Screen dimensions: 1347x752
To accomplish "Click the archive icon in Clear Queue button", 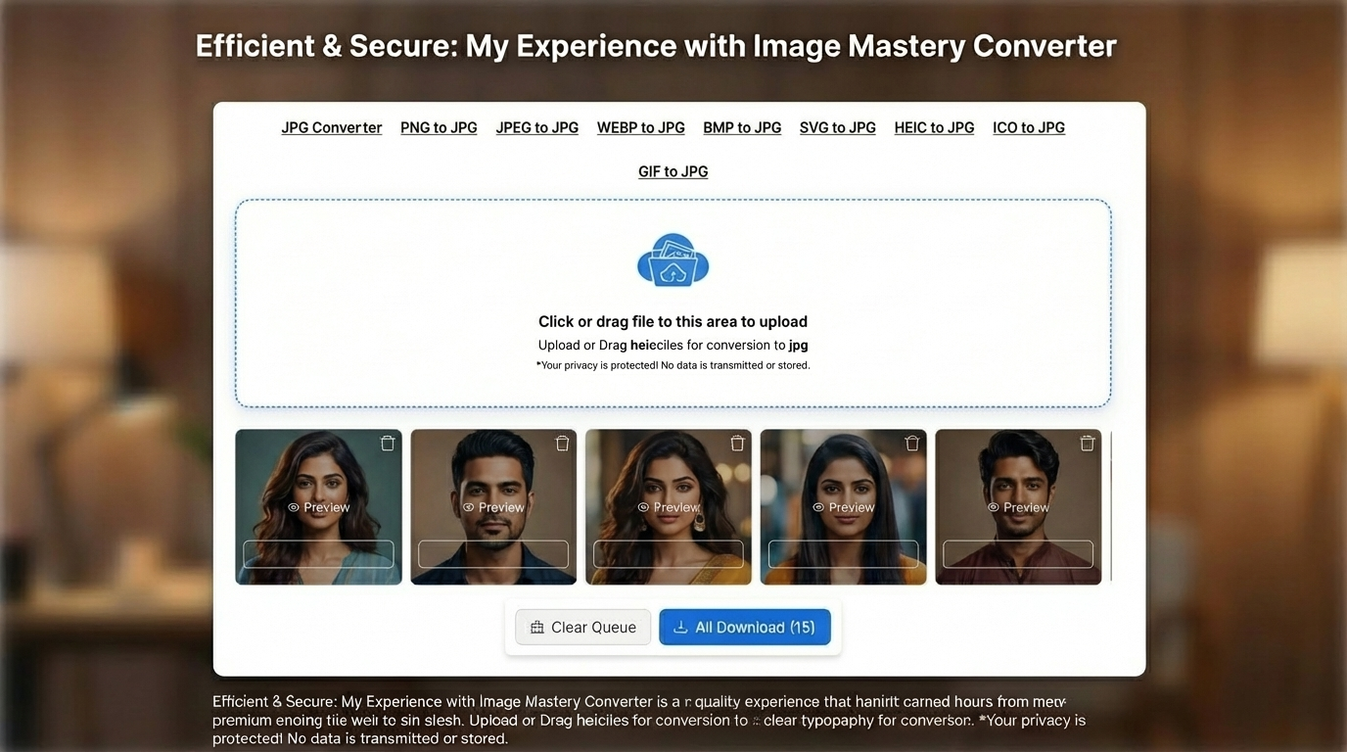I will (x=535, y=627).
